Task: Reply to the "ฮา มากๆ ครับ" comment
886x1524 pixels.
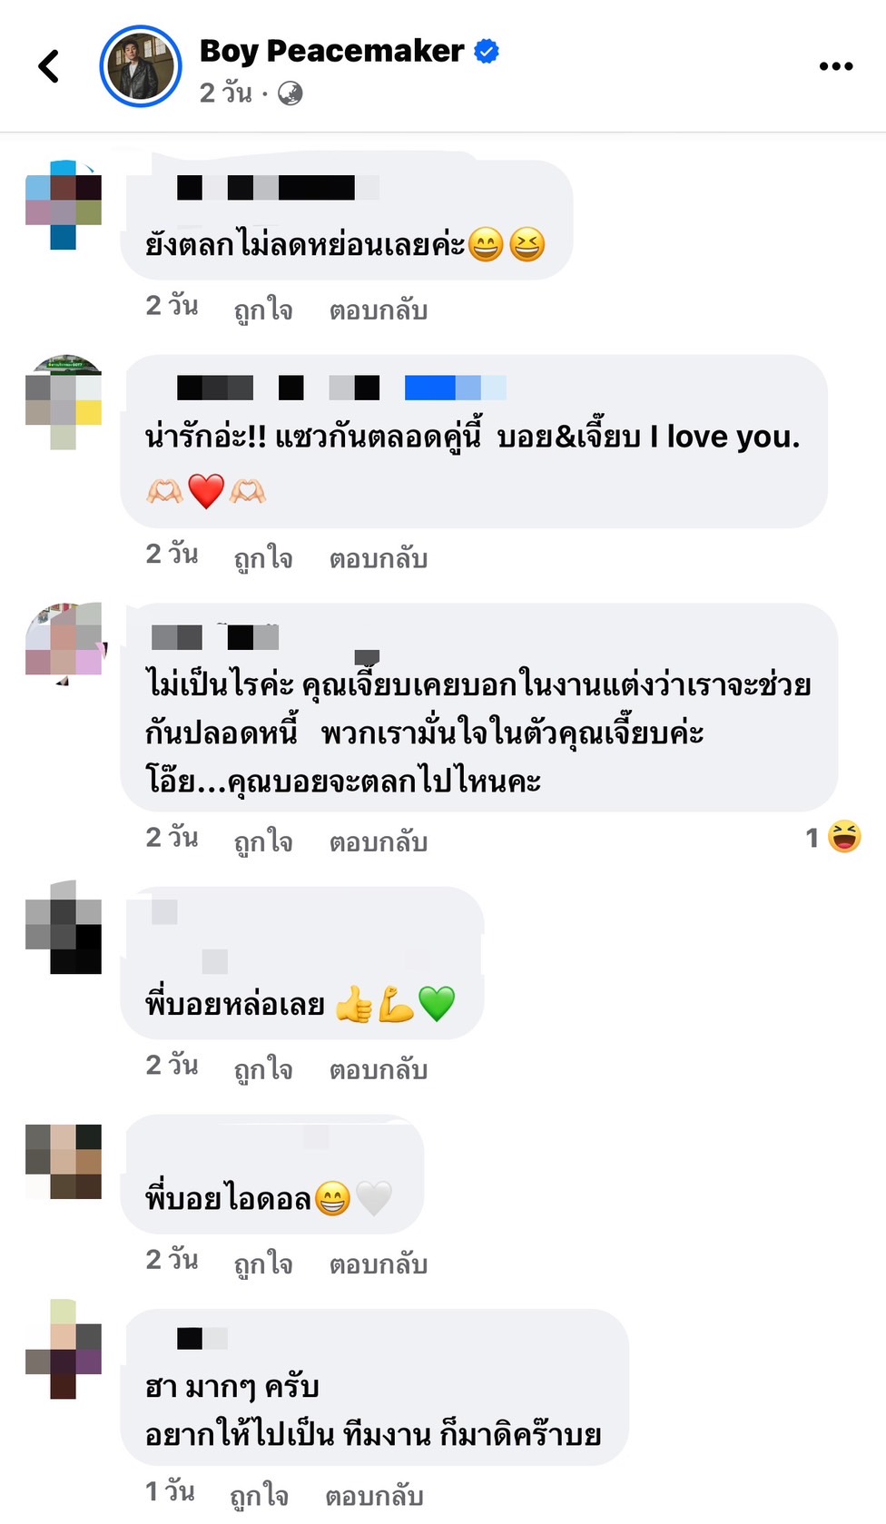Action: point(374,1495)
